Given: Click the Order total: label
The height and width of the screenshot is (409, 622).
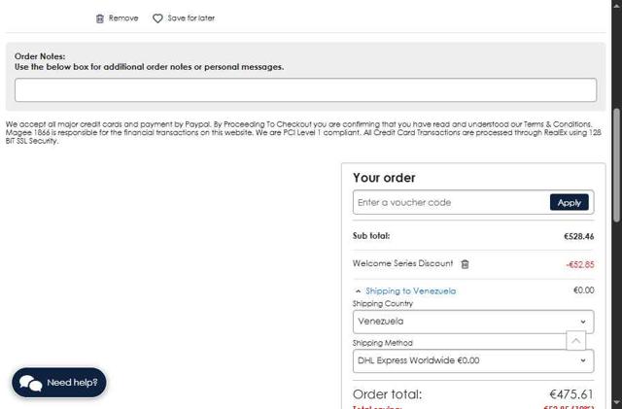Looking at the screenshot, I should 387,394.
